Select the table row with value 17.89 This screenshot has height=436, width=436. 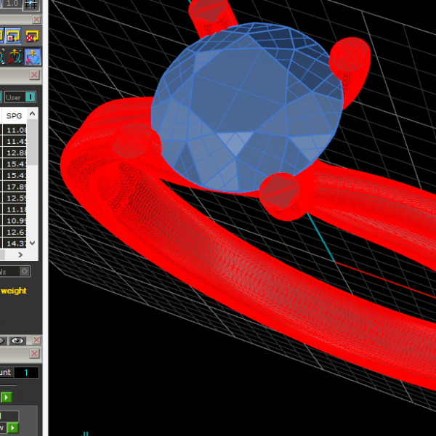(15, 186)
